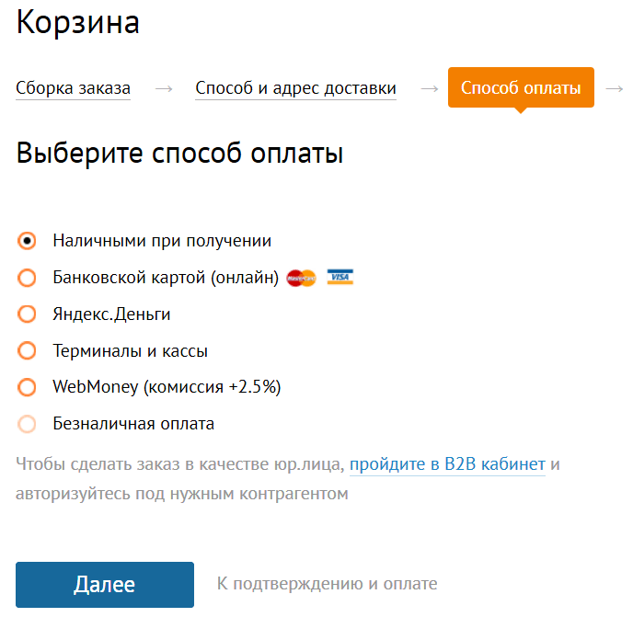
Task: Click the WebMoney (комиссия +2.5%) label
Action: [x=167, y=387]
